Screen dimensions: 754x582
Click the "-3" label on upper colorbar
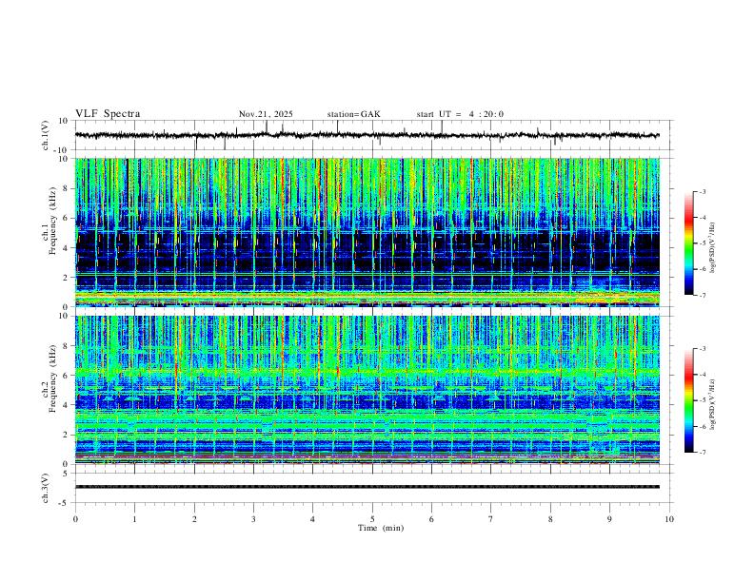[x=703, y=191]
